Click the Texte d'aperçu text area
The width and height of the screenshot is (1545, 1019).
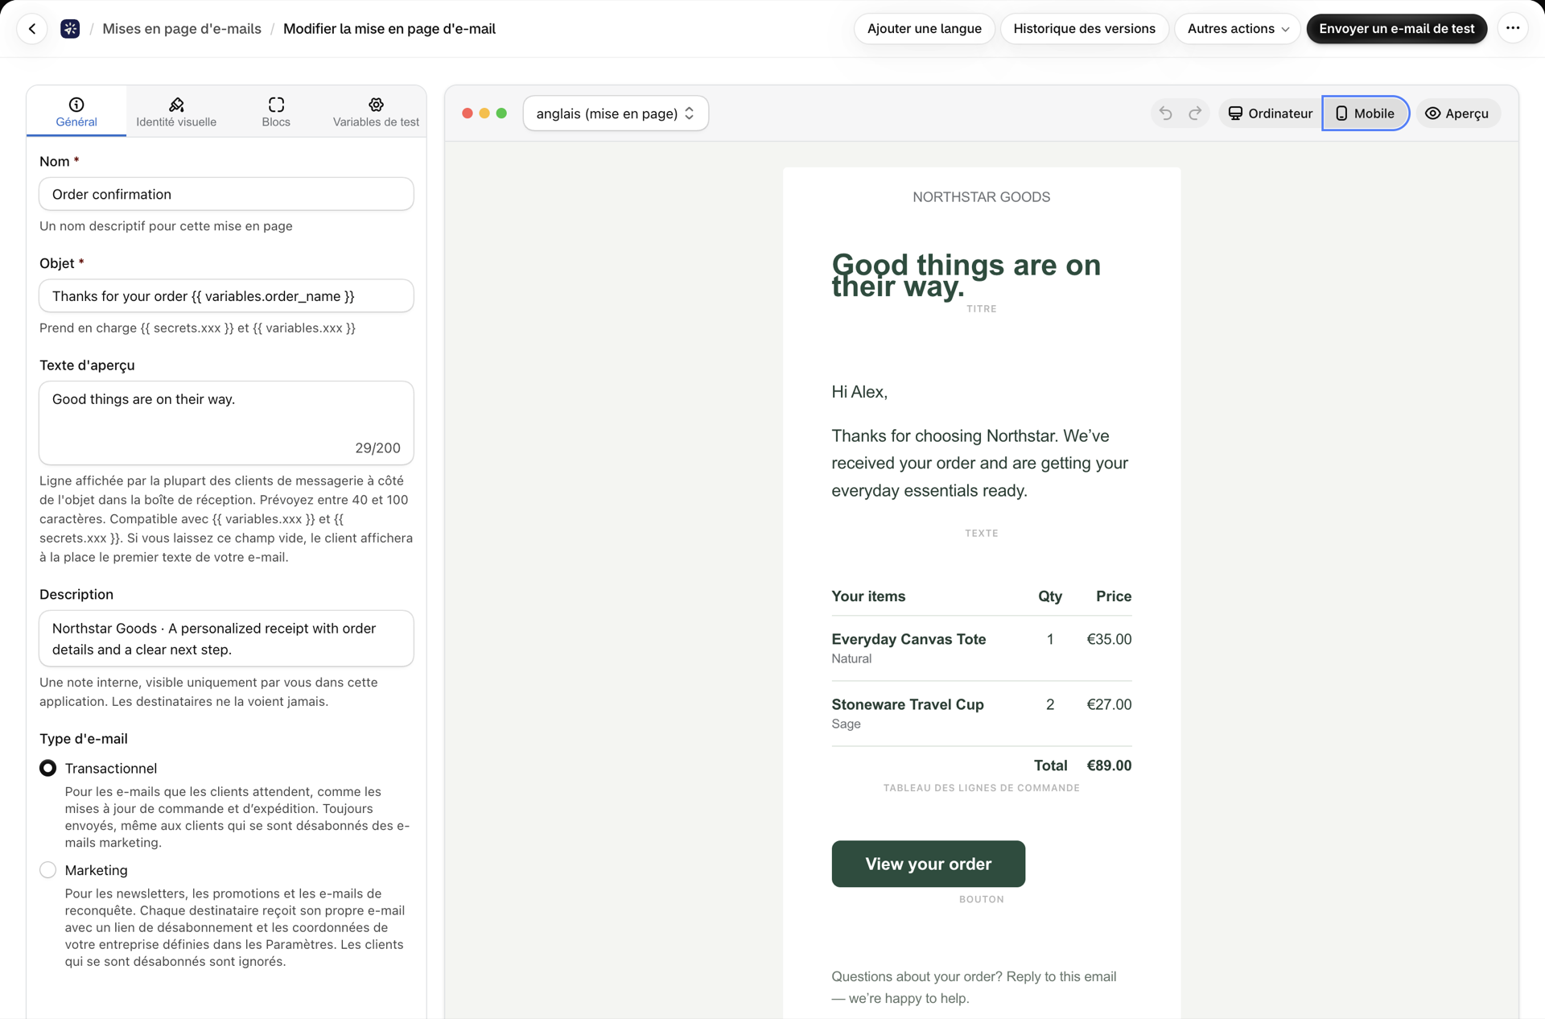click(226, 423)
